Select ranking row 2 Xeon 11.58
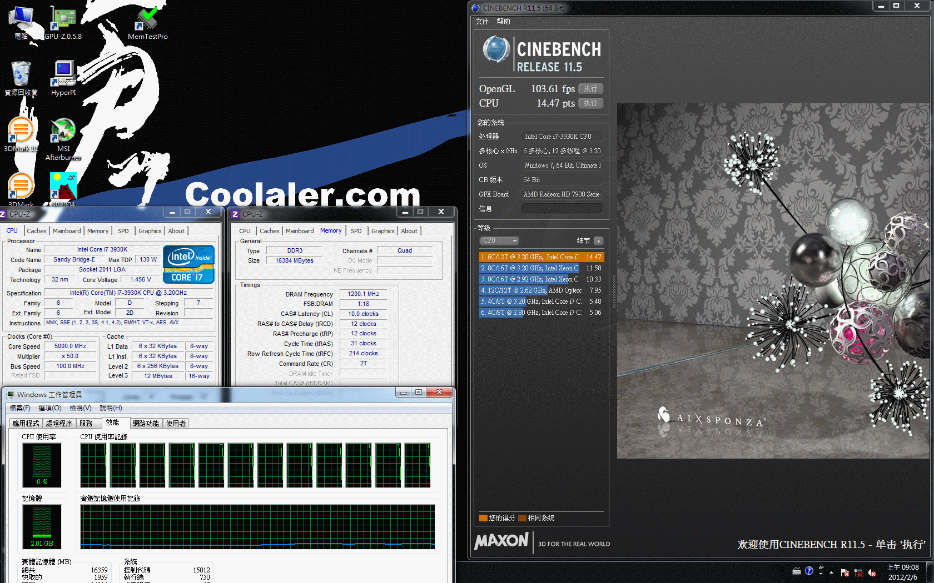Image resolution: width=934 pixels, height=583 pixels. (x=541, y=268)
